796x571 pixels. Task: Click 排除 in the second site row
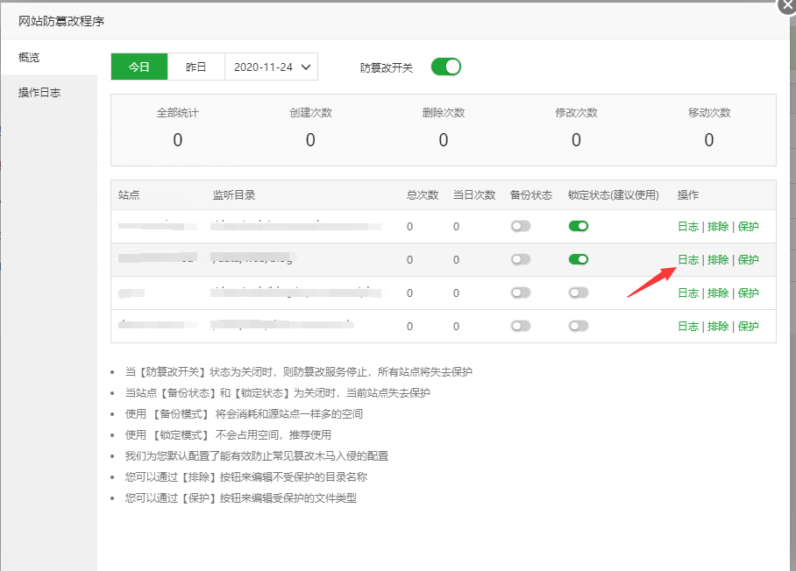pyautogui.click(x=718, y=259)
